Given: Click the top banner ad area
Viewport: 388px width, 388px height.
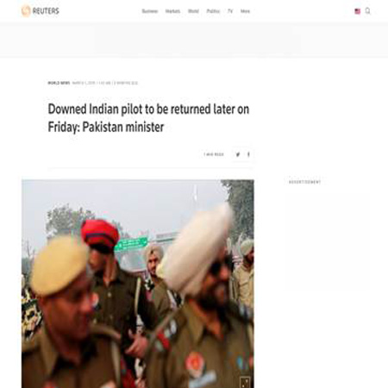Looking at the screenshot, I should [194, 41].
